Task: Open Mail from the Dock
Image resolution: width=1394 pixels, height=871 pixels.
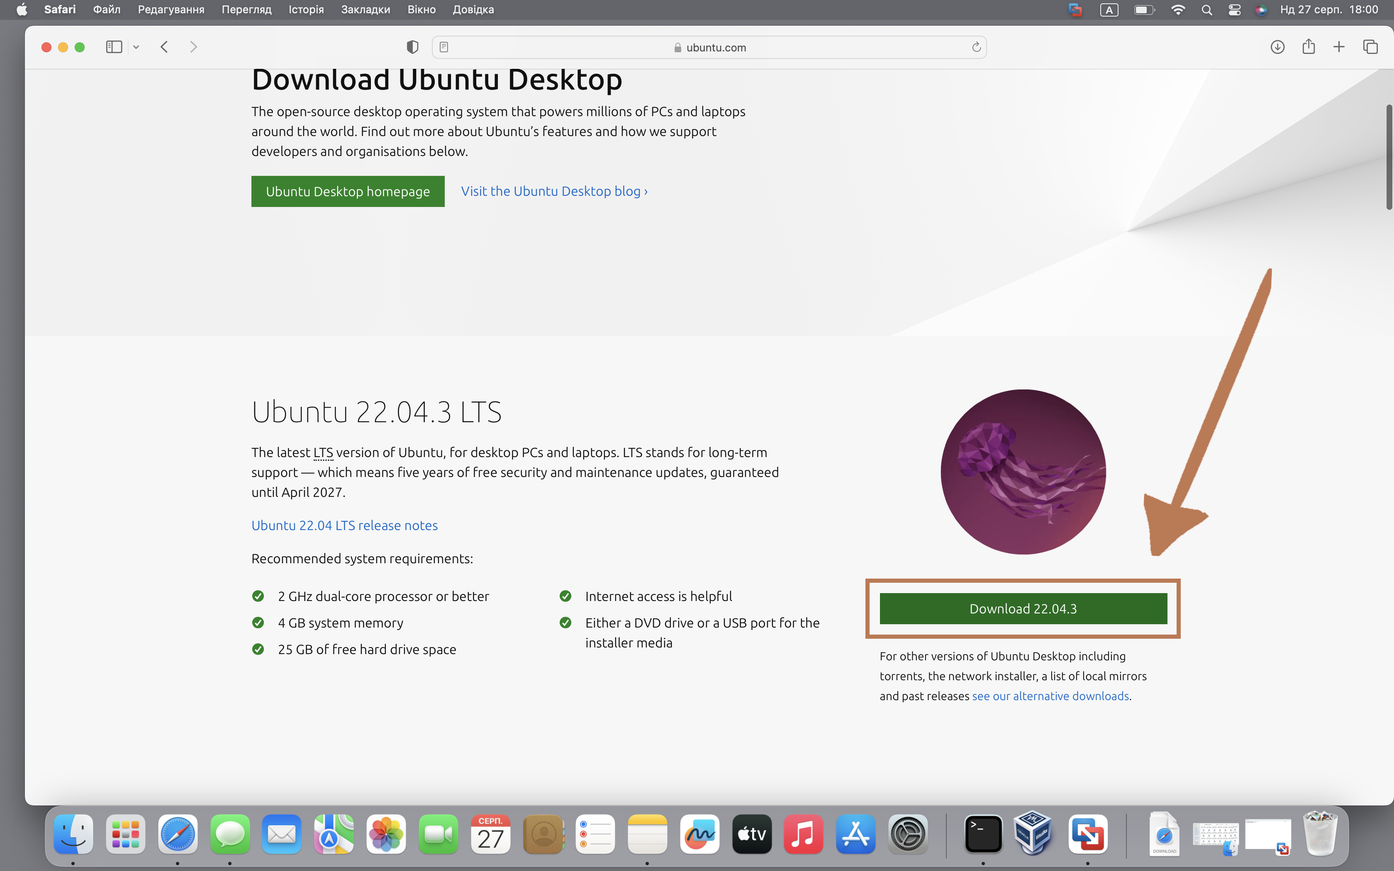Action: pos(282,834)
